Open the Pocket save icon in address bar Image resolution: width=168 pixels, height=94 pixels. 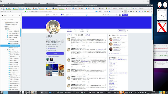107,11
